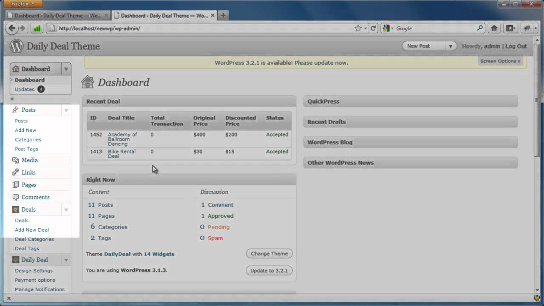Open the Screen Options dropdown

pos(500,61)
